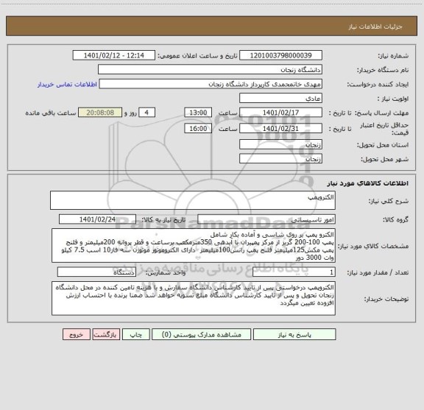Click the label 'نام دستگاه خریدار:'

click(x=383, y=70)
